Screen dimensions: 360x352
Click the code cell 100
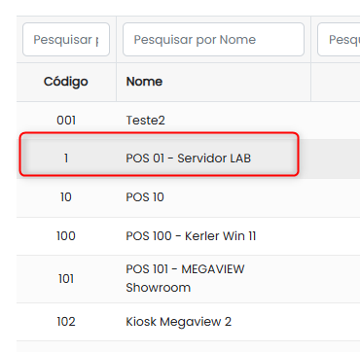[x=66, y=236]
